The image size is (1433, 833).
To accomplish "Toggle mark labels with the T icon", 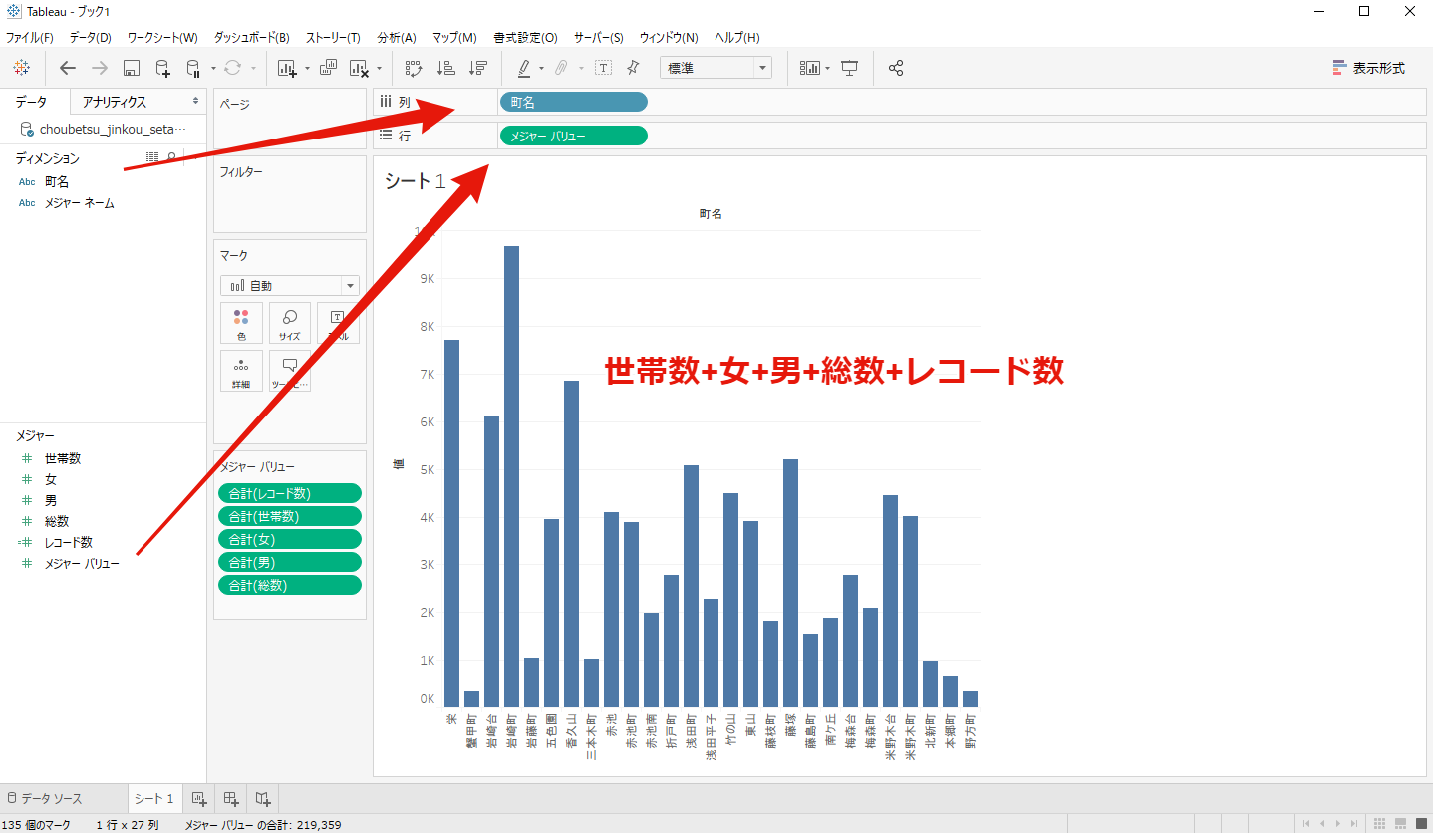I will tap(603, 68).
